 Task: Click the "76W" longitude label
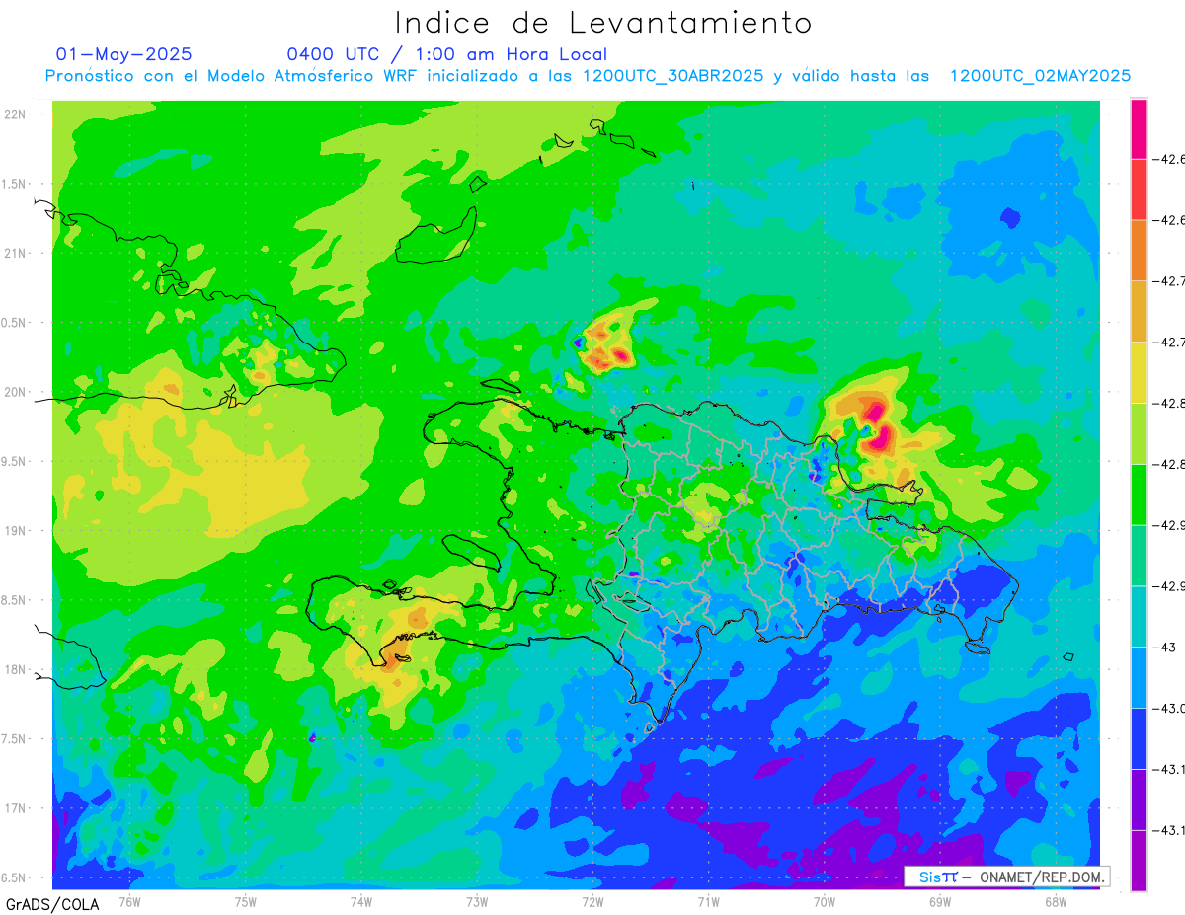[130, 902]
